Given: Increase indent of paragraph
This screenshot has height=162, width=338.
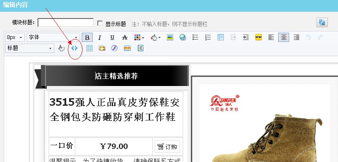Looking at the screenshot, I should click(x=246, y=37).
